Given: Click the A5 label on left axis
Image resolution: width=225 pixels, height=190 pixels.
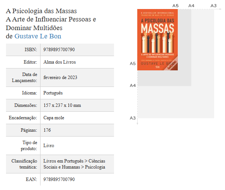Looking at the screenshot, I should click(x=133, y=64).
